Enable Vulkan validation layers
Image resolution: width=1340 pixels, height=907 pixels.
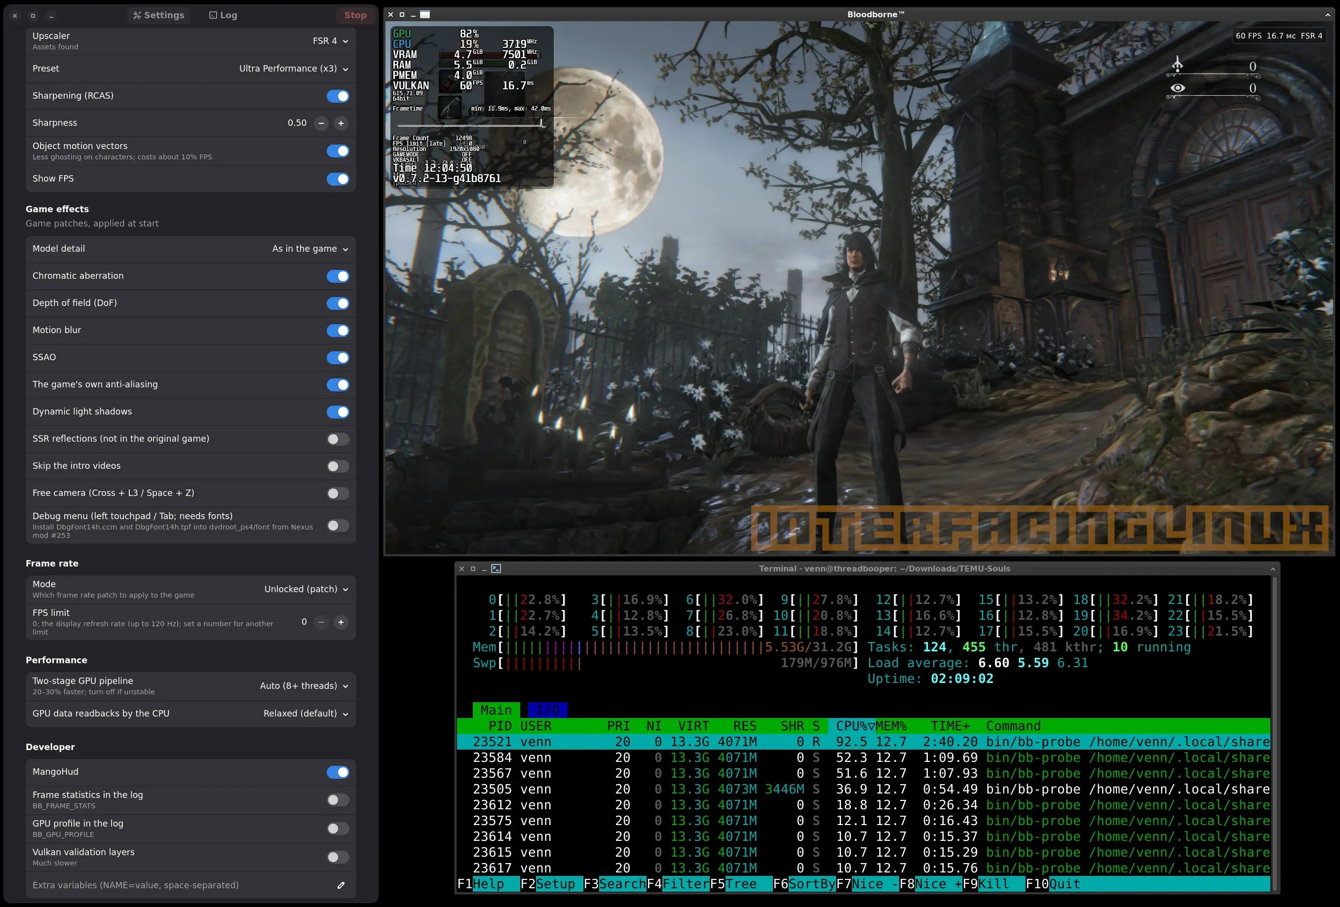[338, 857]
